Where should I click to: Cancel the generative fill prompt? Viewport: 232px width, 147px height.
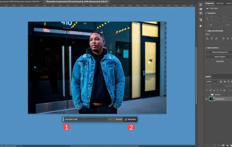click(119, 119)
